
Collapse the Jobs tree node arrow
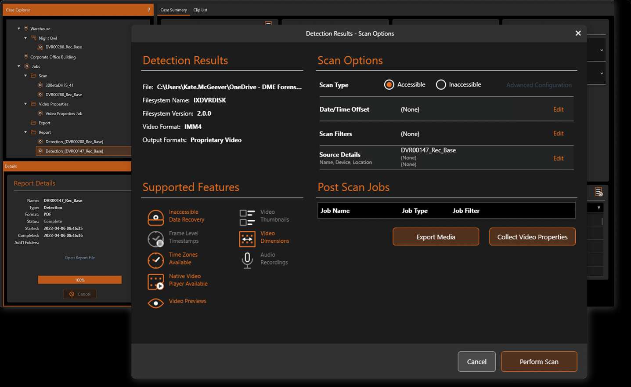coord(19,66)
